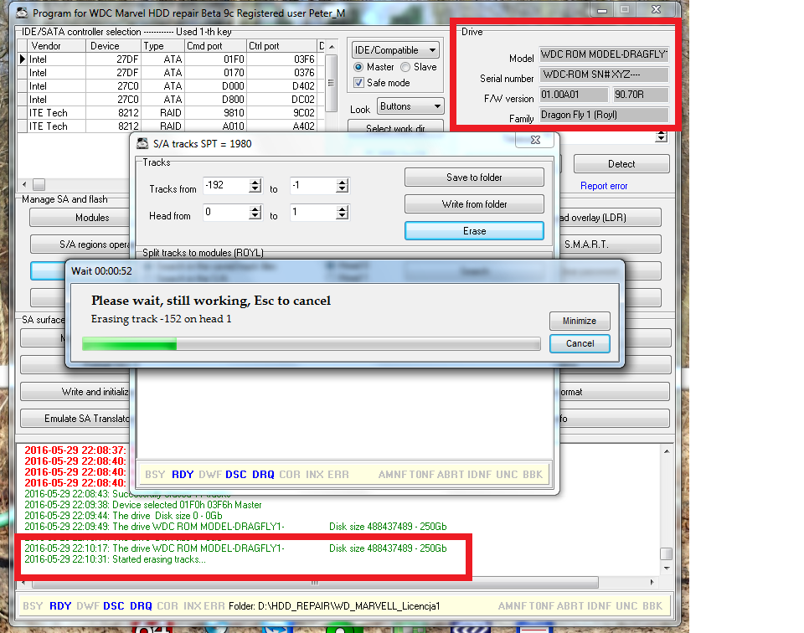Click the log panel scroll up arrow
Viewport: 804px width, 633px height.
point(667,451)
